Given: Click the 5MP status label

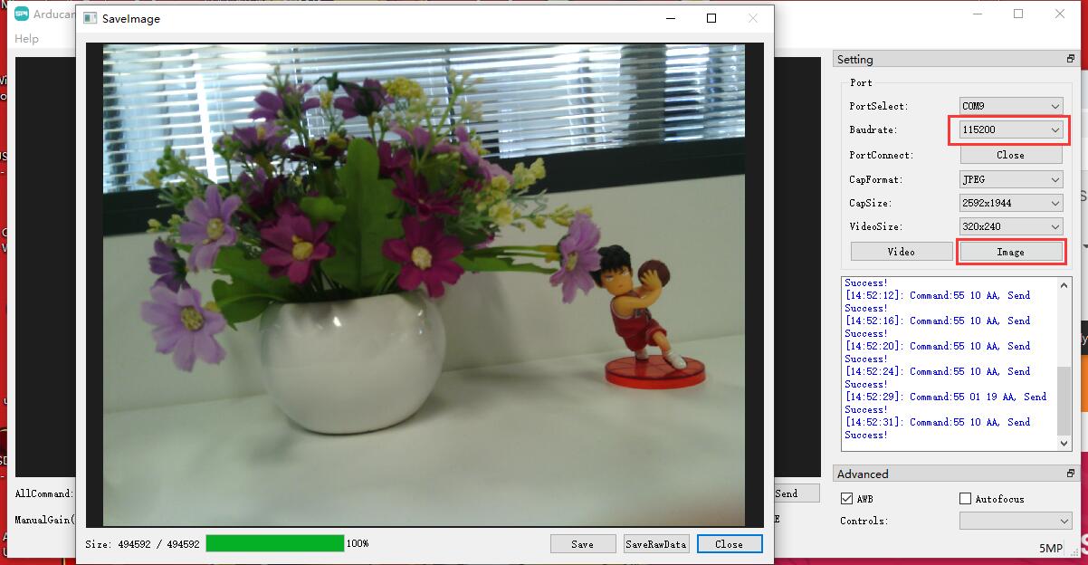Looking at the screenshot, I should click(1052, 548).
